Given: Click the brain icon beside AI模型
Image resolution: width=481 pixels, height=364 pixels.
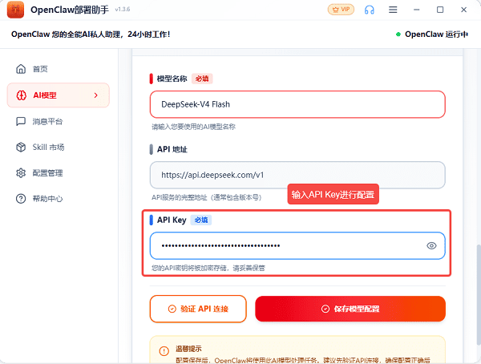Looking at the screenshot, I should [21, 95].
